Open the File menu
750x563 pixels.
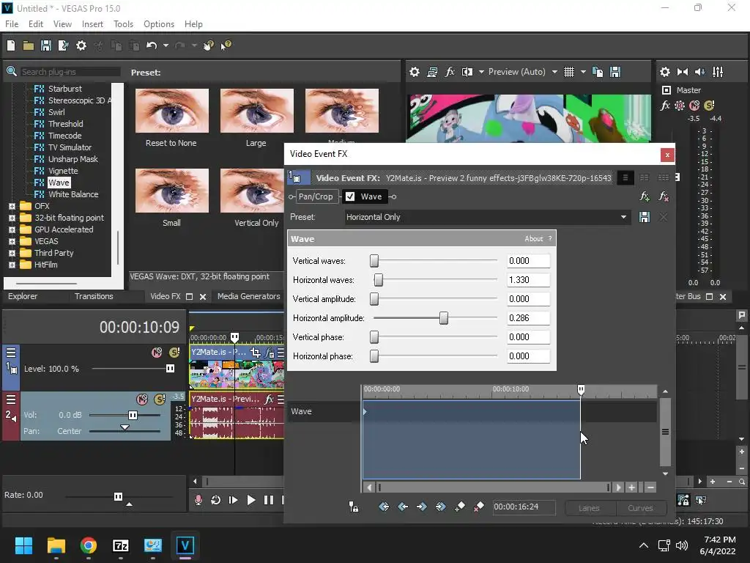[x=12, y=24]
